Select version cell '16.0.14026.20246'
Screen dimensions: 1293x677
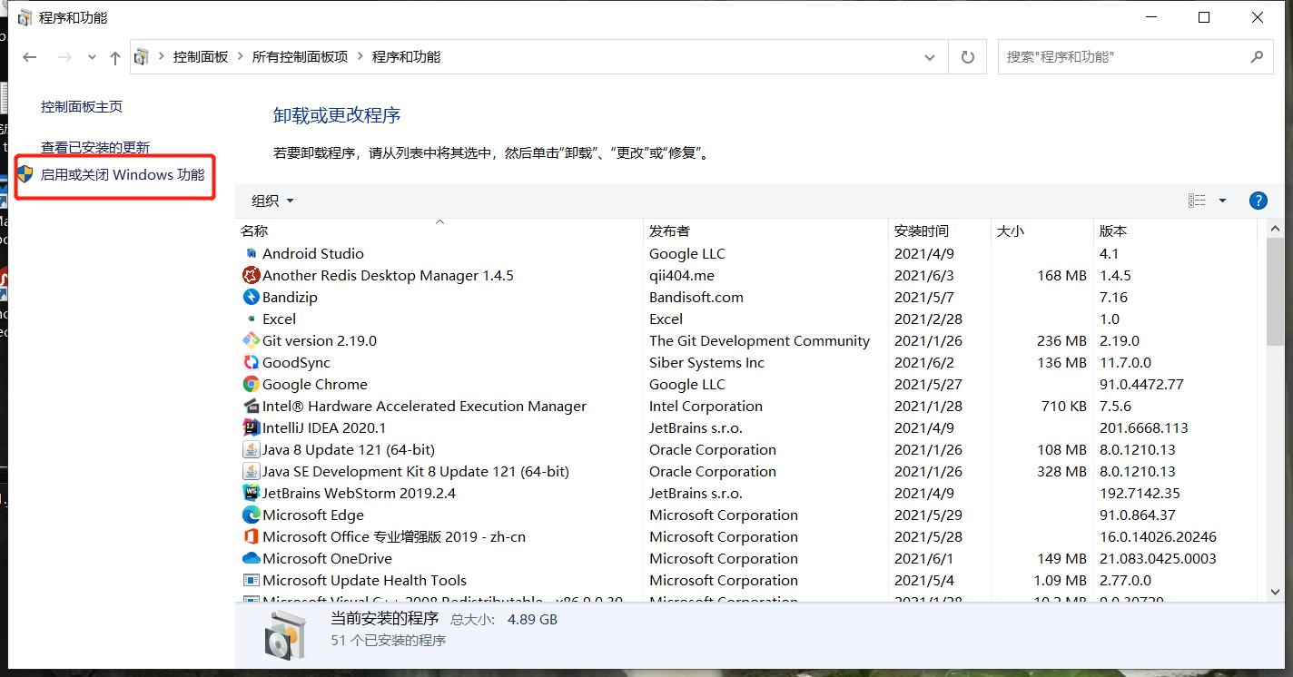1158,536
